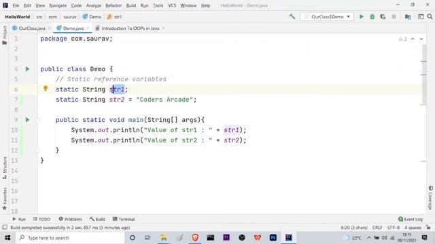Open the VCS menu
The image size is (435, 244).
click(172, 5)
